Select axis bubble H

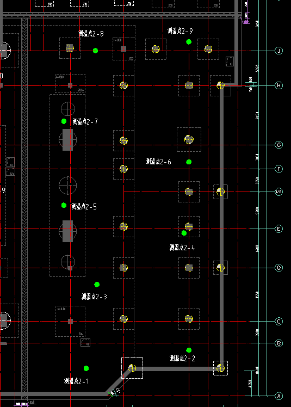click(x=279, y=85)
